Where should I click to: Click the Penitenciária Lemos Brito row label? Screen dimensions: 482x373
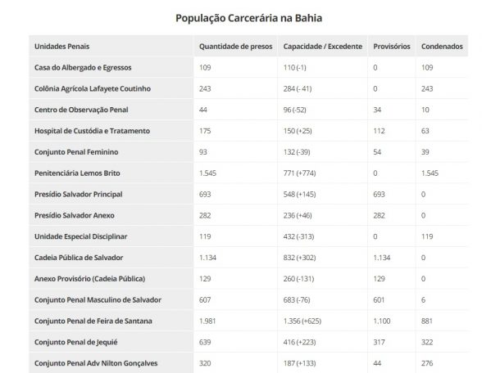(x=77, y=173)
